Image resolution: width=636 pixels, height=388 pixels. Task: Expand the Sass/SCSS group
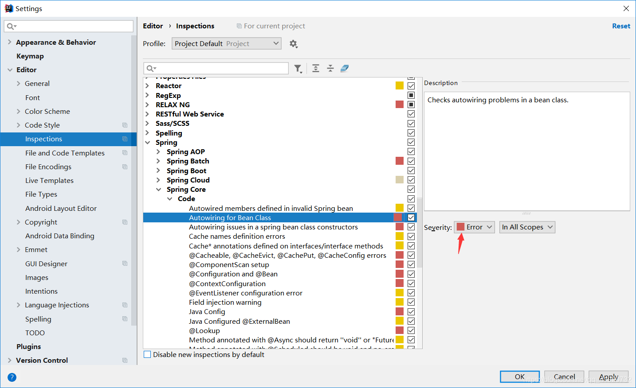147,124
